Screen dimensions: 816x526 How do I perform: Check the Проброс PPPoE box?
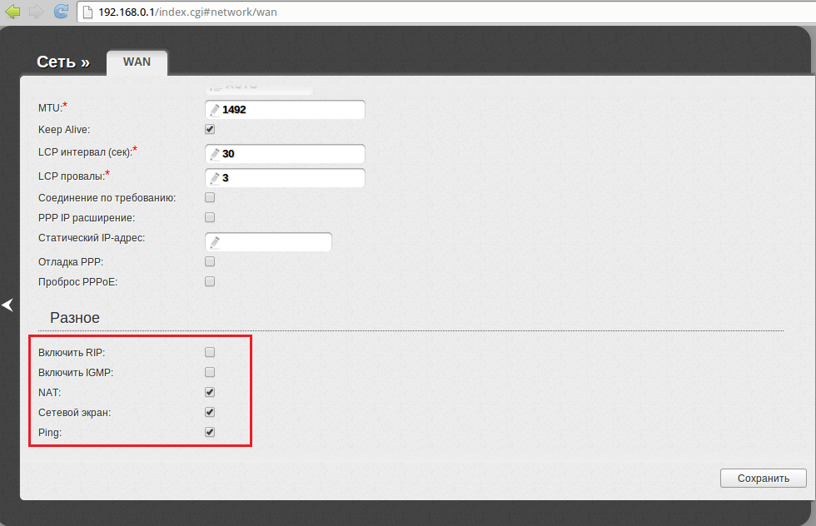210,282
